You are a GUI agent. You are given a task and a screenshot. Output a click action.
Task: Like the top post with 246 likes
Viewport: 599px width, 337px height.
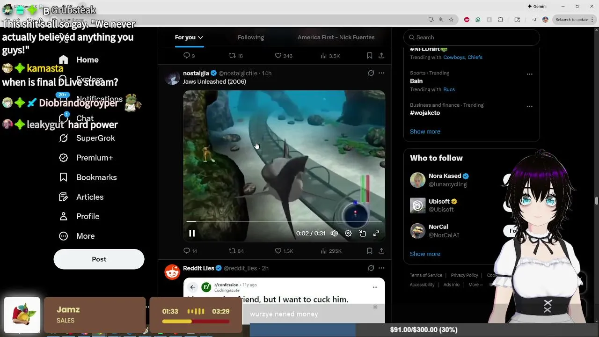tap(283, 56)
